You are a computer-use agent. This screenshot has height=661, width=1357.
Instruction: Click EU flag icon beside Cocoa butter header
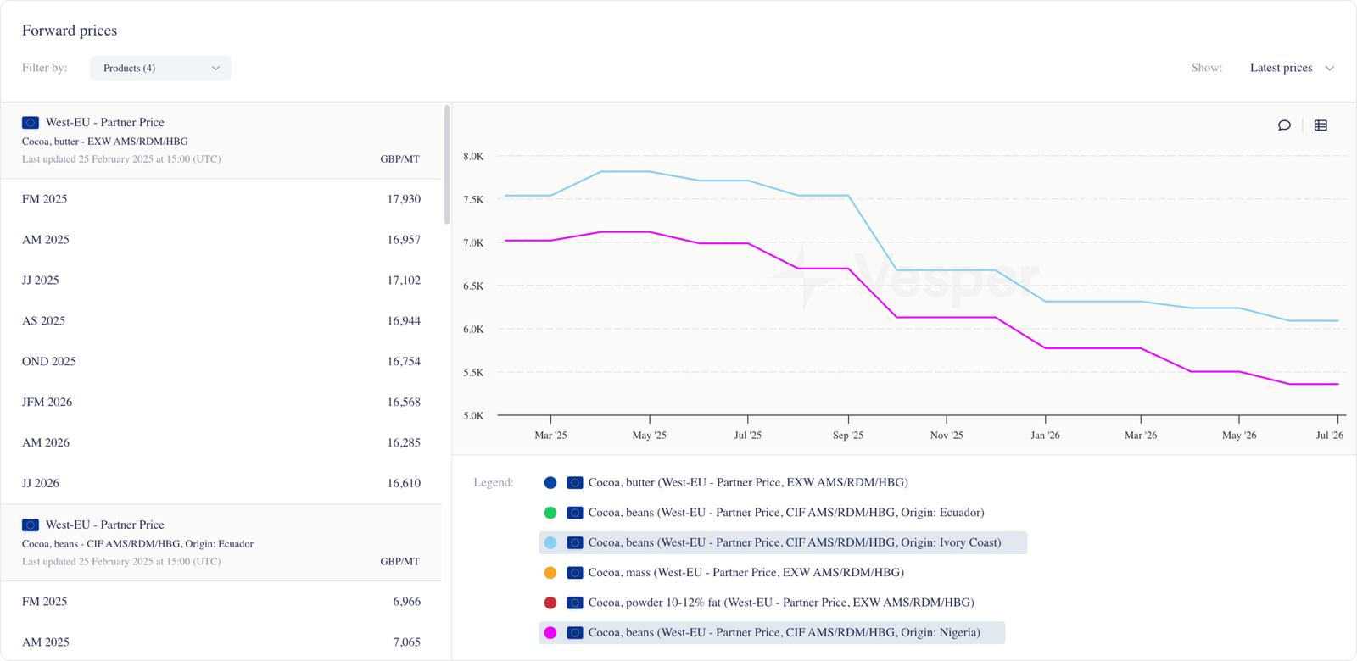point(31,123)
